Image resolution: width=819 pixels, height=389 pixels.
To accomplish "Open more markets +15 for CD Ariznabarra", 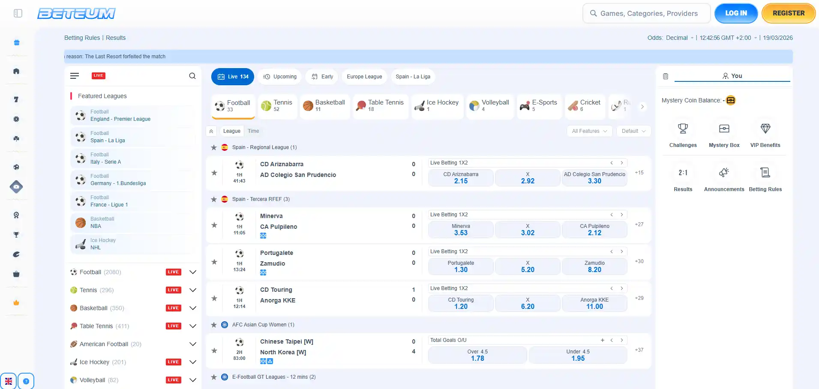I will point(639,173).
